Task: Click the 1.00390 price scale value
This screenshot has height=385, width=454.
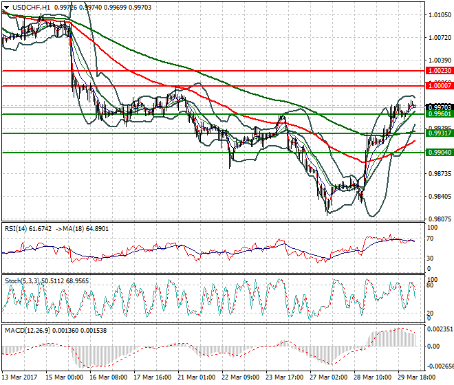Action: click(440, 60)
